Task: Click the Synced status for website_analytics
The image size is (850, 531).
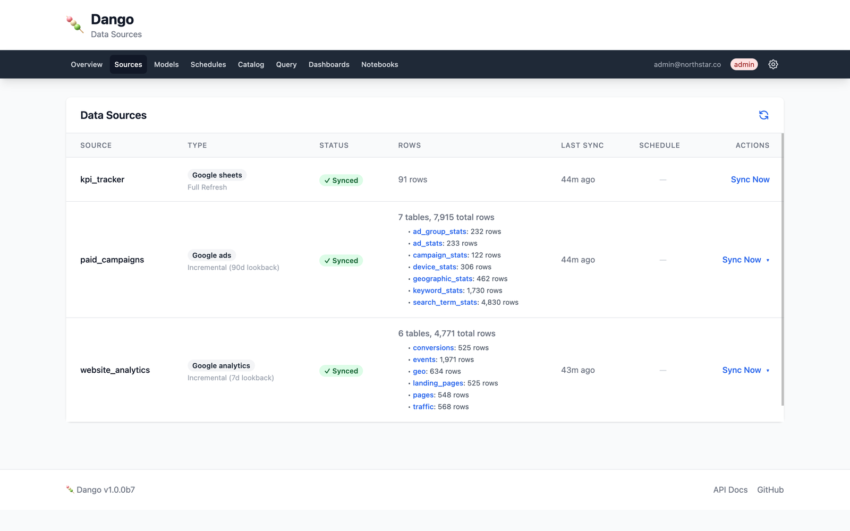Action: coord(341,371)
